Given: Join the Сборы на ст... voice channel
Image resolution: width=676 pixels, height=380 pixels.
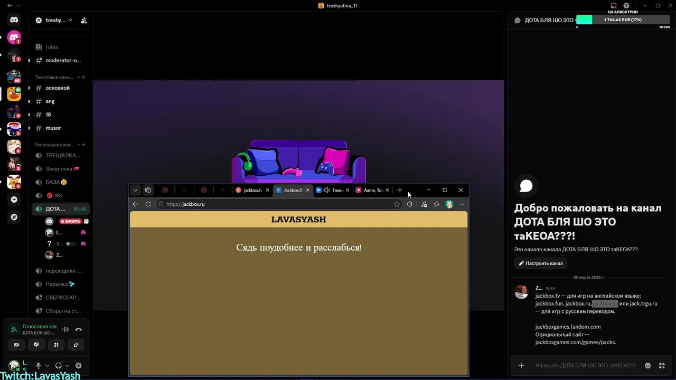Looking at the screenshot, I should coord(61,311).
